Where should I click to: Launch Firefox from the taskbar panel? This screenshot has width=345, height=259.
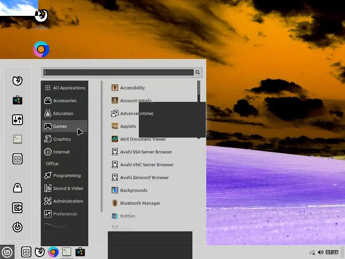pos(40,252)
